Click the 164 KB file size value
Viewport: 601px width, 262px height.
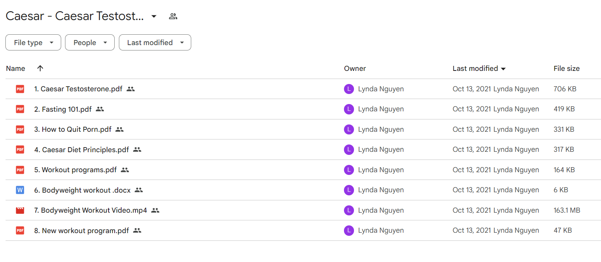(x=564, y=170)
